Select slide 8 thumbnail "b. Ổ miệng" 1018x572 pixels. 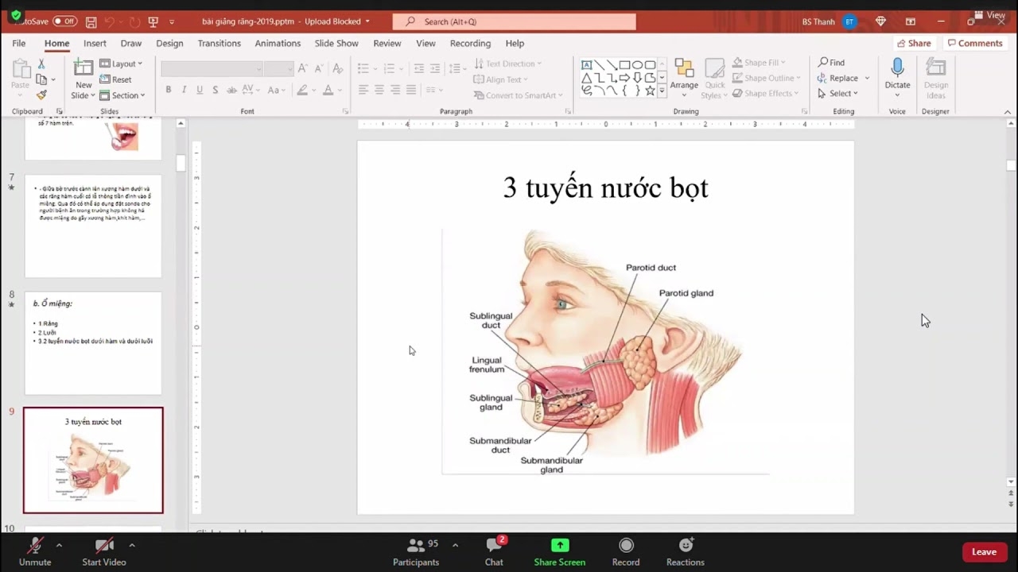[93, 342]
